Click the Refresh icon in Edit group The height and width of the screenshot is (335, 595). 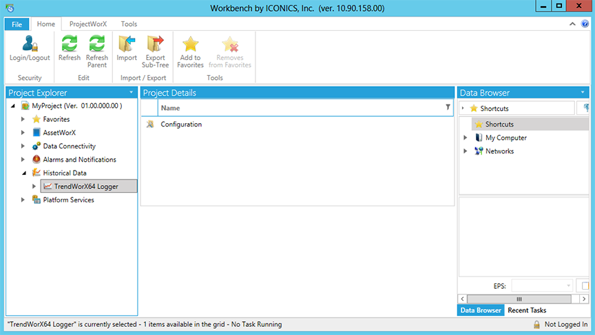coord(70,44)
